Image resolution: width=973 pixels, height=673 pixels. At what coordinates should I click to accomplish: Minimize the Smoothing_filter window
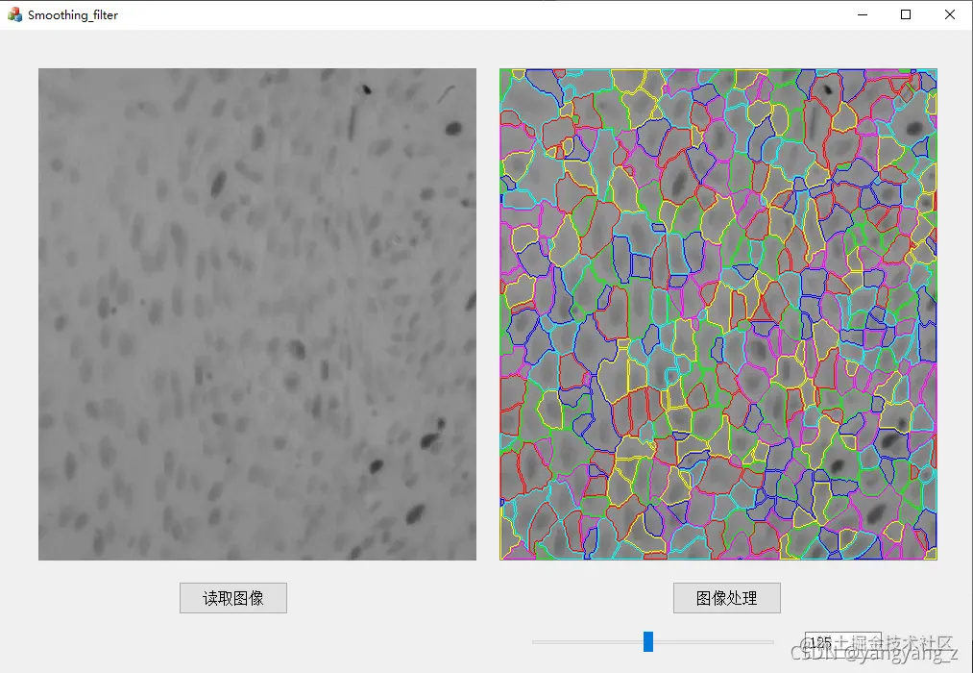[x=861, y=14]
